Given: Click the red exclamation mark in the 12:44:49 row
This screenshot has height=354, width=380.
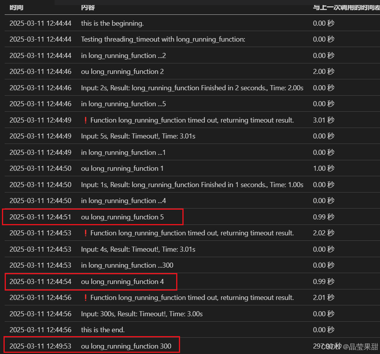Looking at the screenshot, I should click(x=85, y=120).
